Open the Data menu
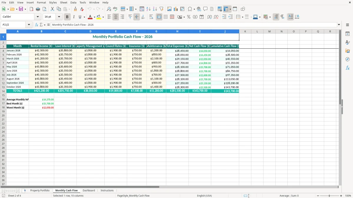 73,2
